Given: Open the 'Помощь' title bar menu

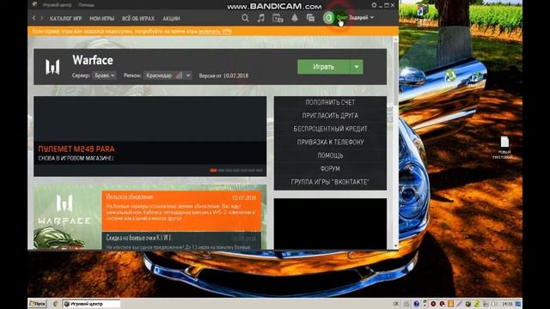Looking at the screenshot, I should (x=86, y=5).
